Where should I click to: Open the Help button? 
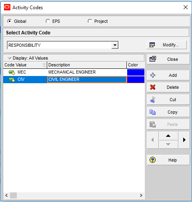tap(168, 160)
